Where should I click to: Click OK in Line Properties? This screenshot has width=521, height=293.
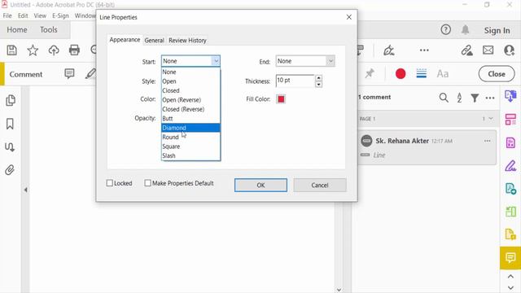[x=260, y=185]
